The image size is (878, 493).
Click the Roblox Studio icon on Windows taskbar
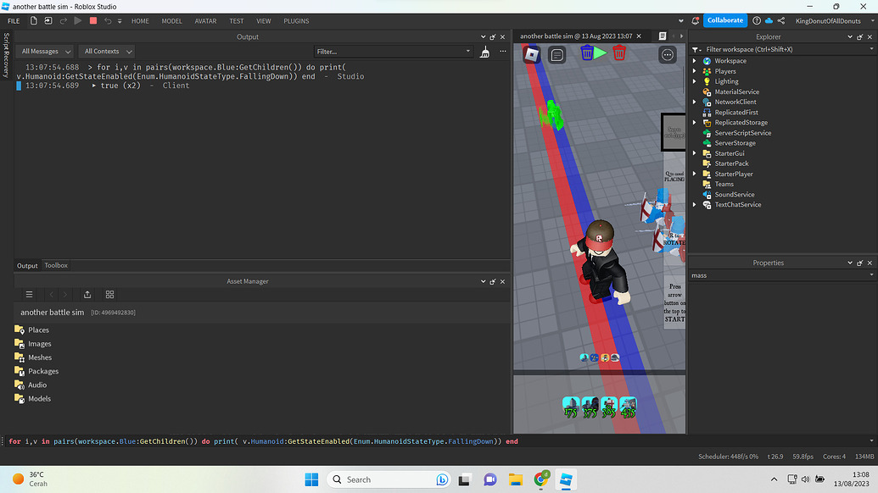(566, 479)
